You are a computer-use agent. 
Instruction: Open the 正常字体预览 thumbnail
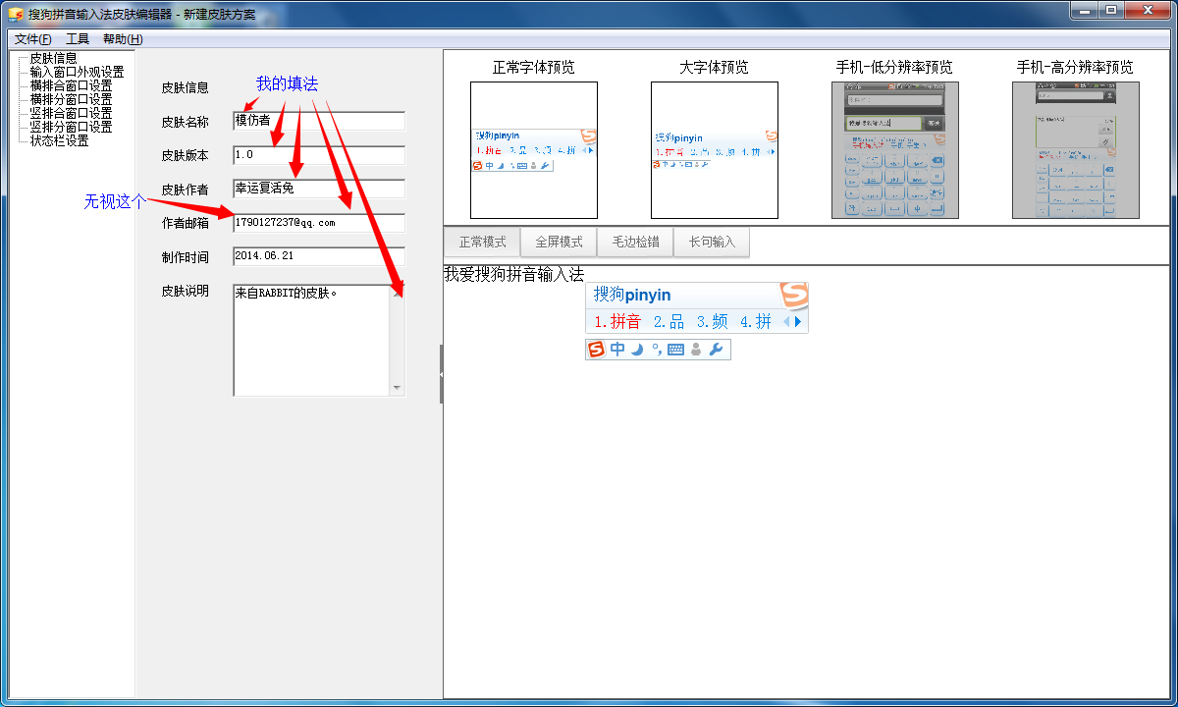pos(534,150)
